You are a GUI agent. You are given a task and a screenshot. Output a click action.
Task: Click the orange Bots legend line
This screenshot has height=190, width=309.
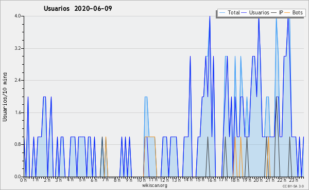[x=287, y=12]
